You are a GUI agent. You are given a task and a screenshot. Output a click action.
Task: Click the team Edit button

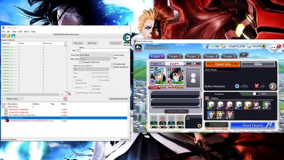click(194, 64)
